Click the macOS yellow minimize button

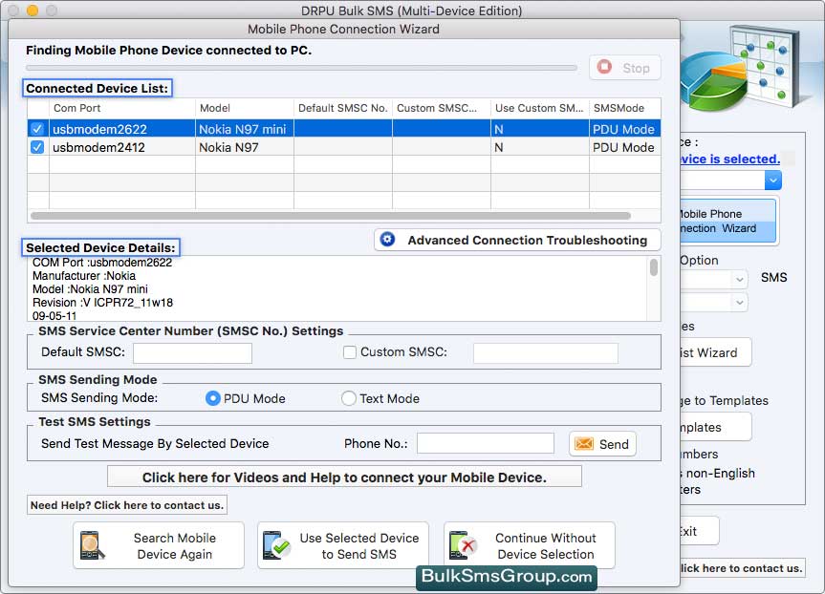33,11
